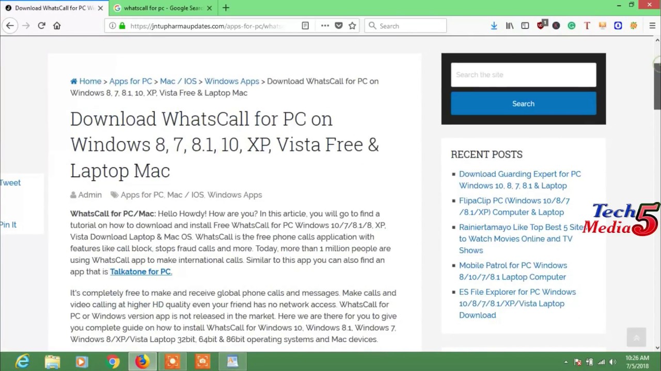Open the first orange screen recorder taskbar icon
Screen dimensions: 661x371
pos(172,362)
